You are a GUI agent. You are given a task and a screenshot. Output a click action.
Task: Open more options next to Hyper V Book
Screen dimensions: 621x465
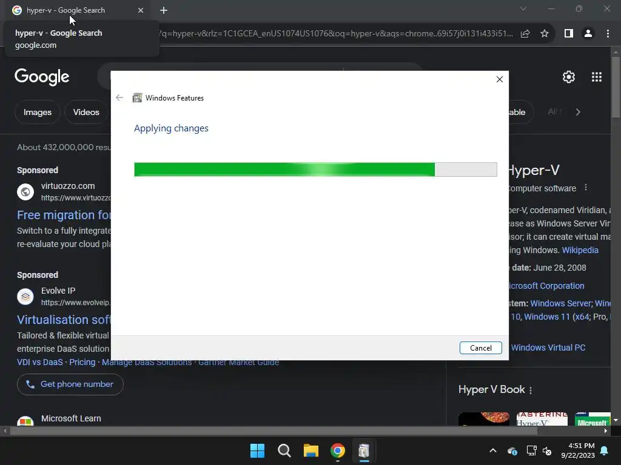pyautogui.click(x=531, y=391)
